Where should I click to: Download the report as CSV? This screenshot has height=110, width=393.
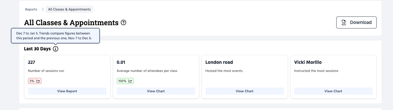pyautogui.click(x=356, y=22)
